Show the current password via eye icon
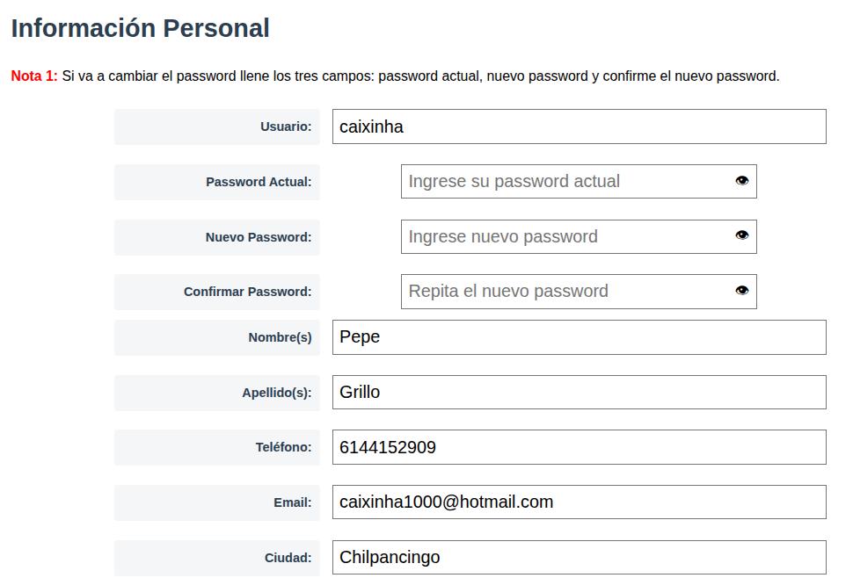Image resolution: width=853 pixels, height=578 pixels. tap(741, 181)
